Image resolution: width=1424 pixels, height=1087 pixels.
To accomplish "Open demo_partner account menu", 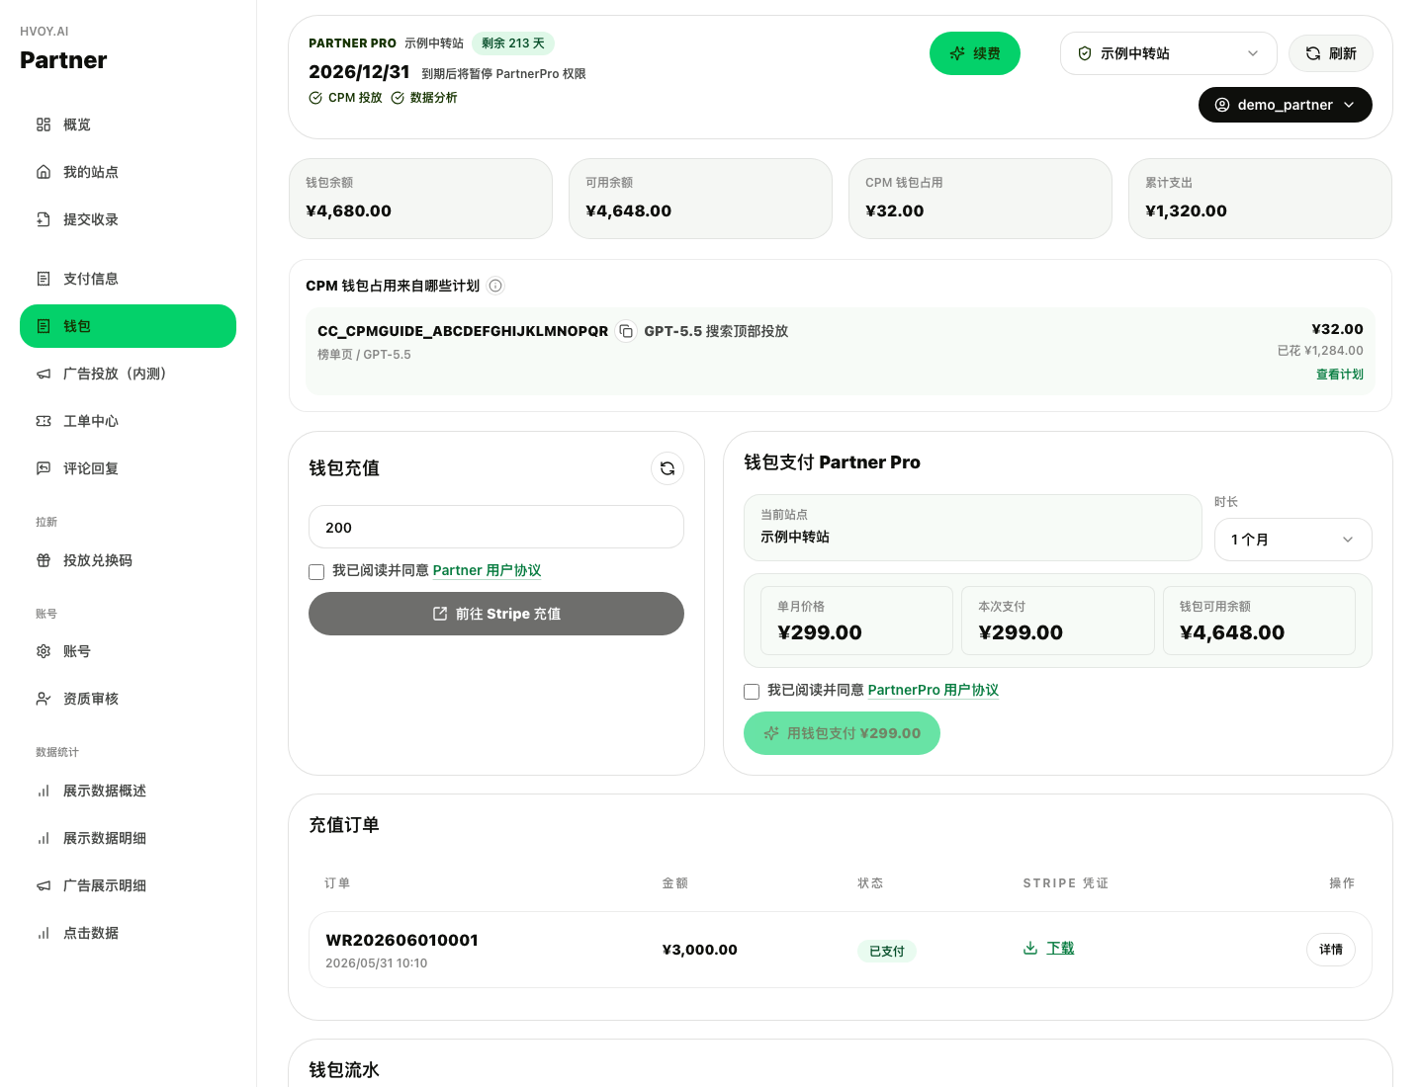I will (x=1286, y=105).
